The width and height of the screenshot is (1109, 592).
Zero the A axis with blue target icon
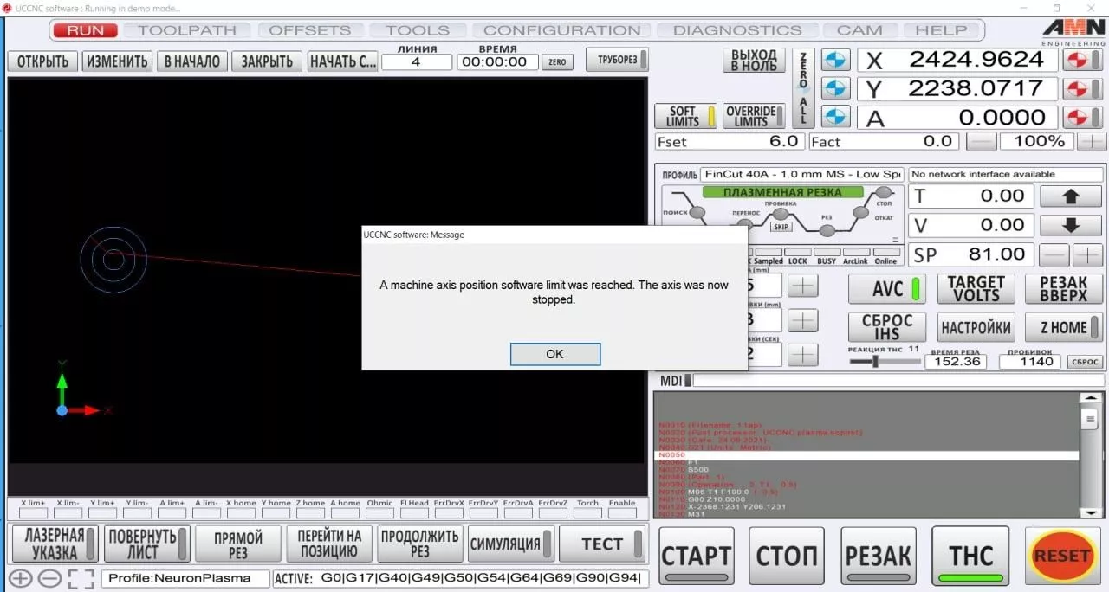click(x=834, y=117)
